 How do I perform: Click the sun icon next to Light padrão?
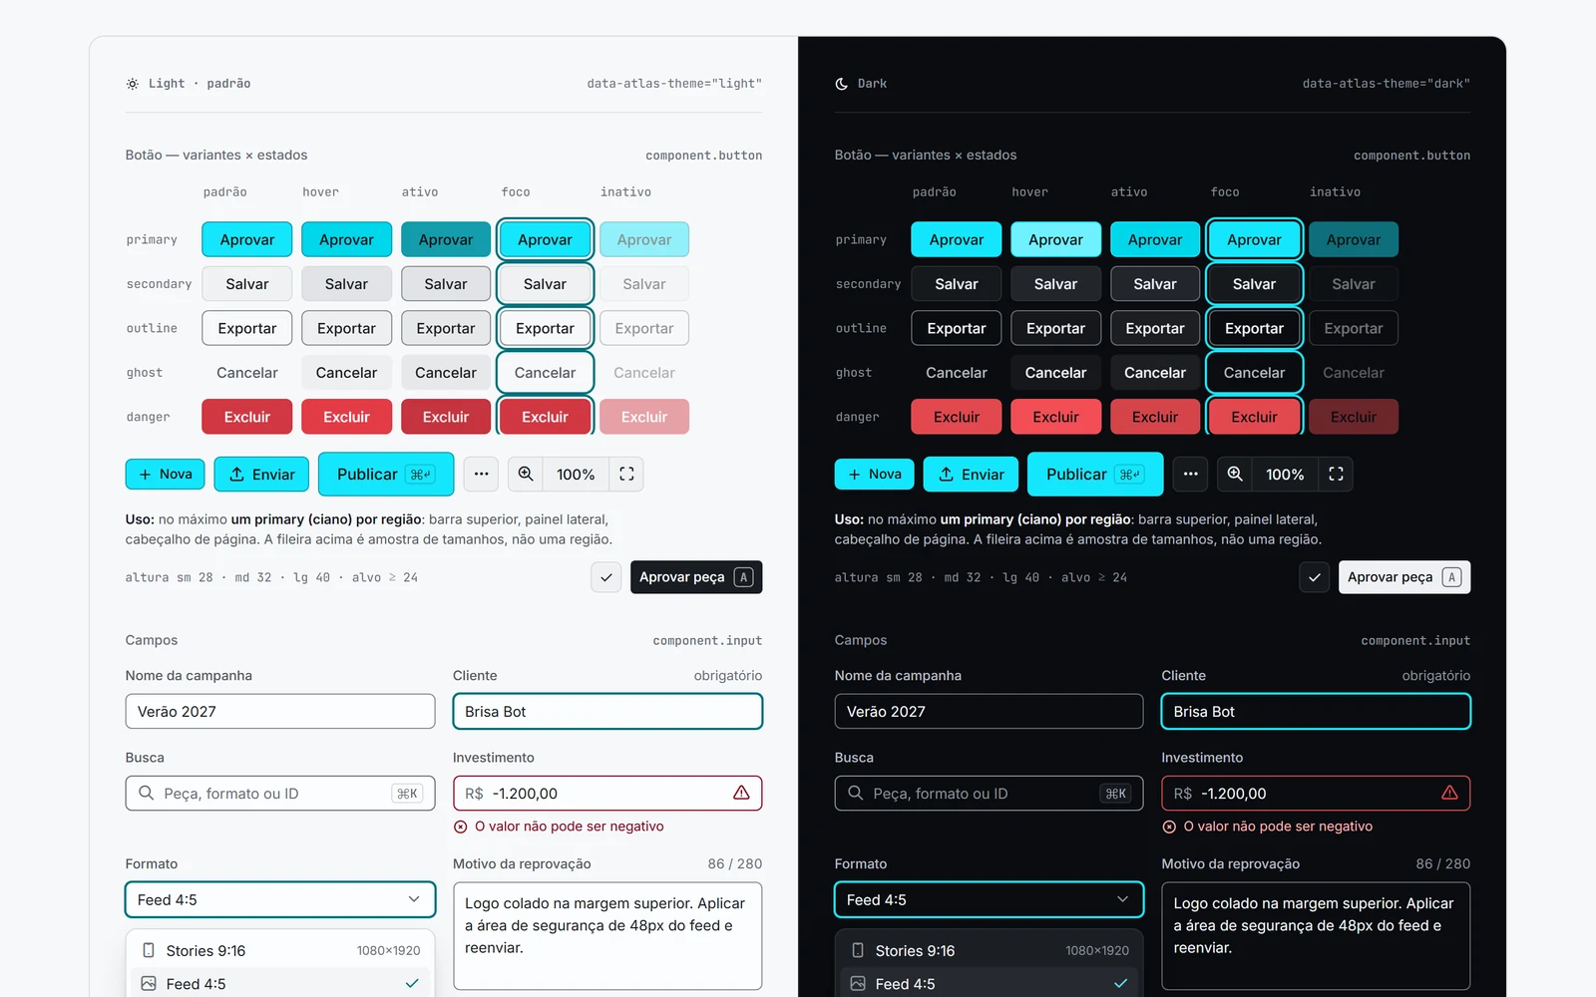coord(133,84)
